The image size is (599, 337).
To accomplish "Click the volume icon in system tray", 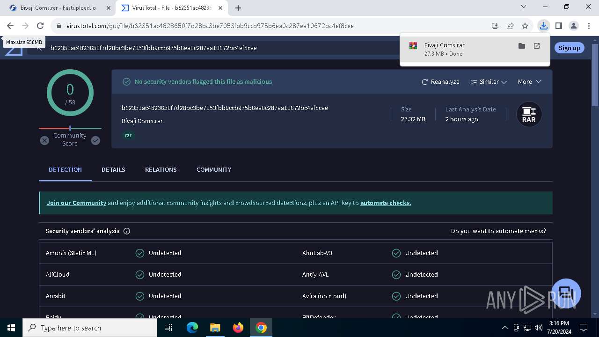I will (x=538, y=328).
